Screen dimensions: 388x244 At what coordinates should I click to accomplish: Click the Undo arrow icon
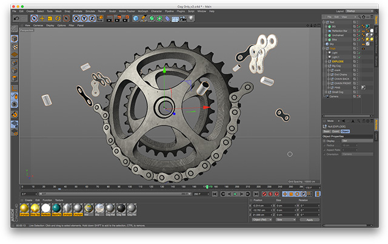pyautogui.click(x=15, y=19)
